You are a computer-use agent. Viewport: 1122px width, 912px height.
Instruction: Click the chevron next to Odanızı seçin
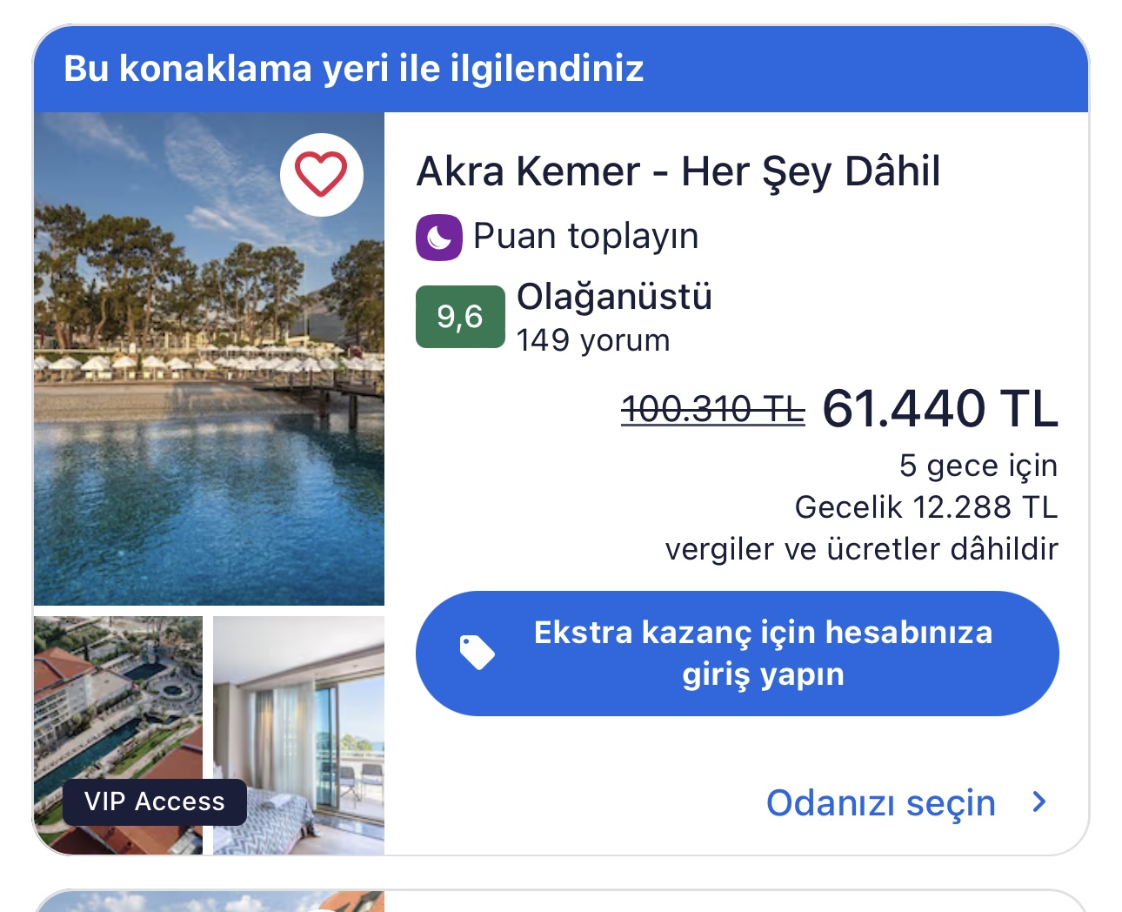pyautogui.click(x=1039, y=801)
